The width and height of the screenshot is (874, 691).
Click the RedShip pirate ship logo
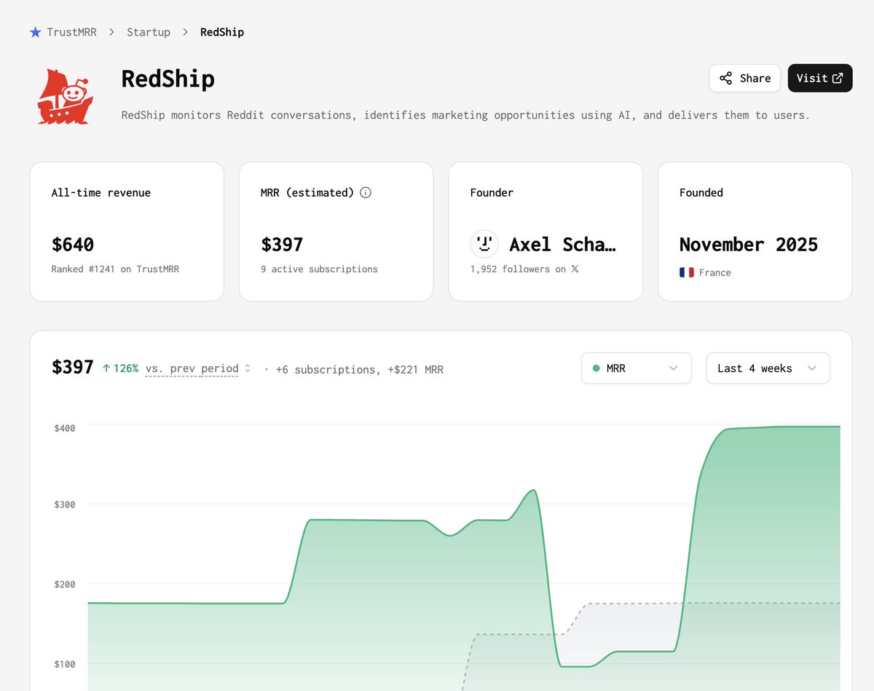(65, 97)
